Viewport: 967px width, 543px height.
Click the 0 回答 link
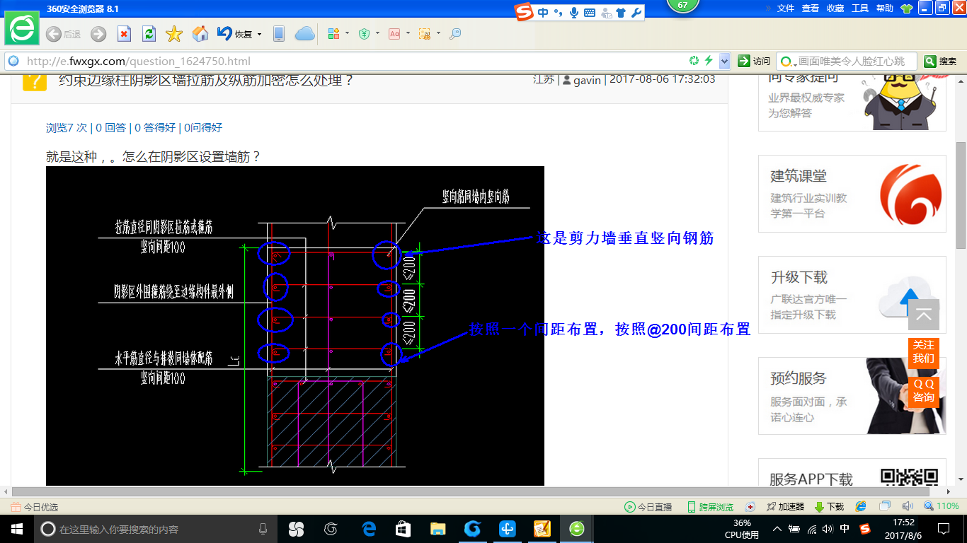110,127
